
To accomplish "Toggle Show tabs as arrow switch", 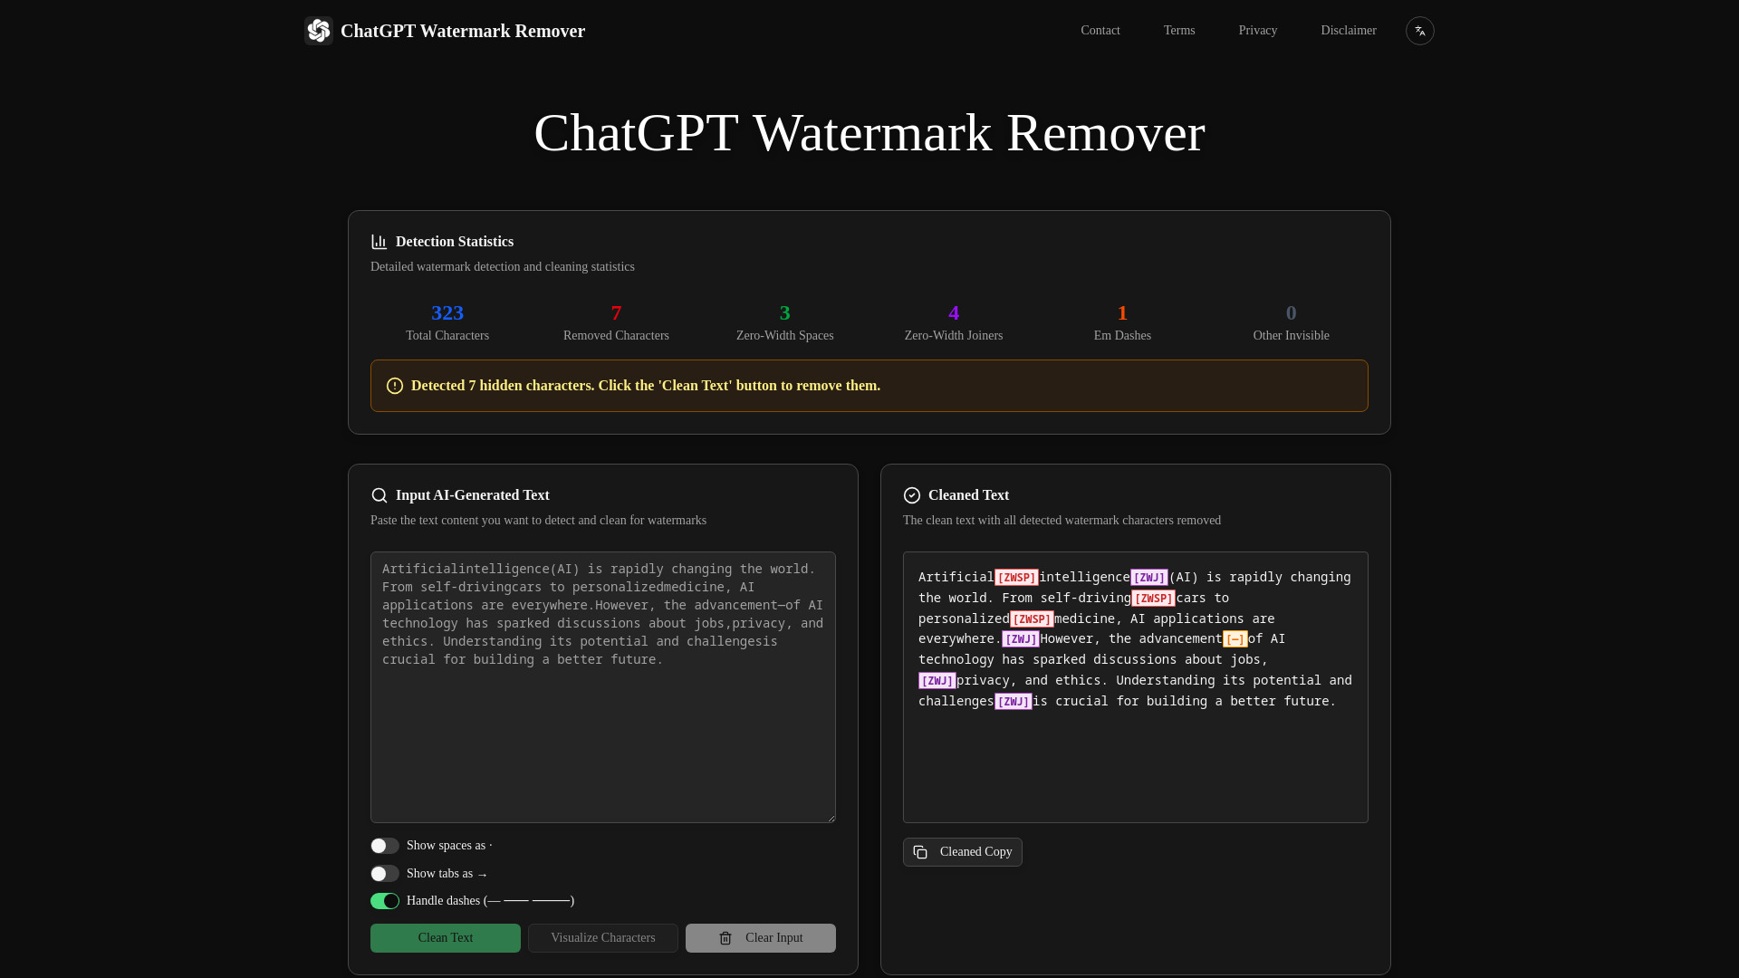I will click(385, 874).
